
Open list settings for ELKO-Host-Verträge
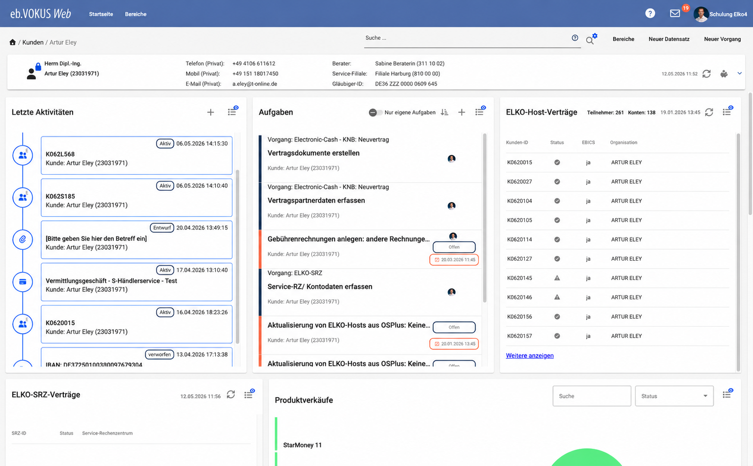(727, 111)
